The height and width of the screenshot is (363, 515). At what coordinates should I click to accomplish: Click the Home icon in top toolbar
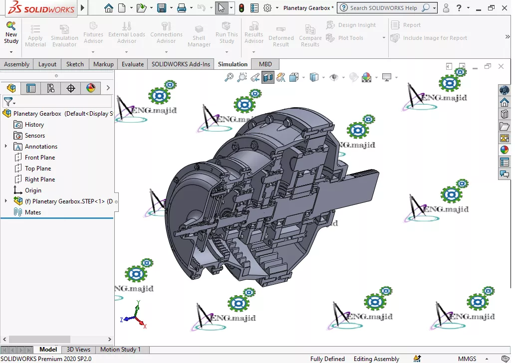pos(108,8)
